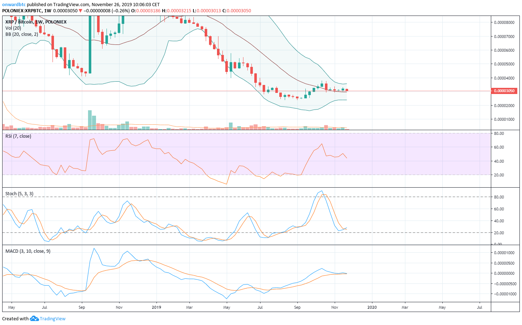Screen dimensions: 522x325
Task: Click the Stoch 80.00 axis value
Action: [499, 197]
